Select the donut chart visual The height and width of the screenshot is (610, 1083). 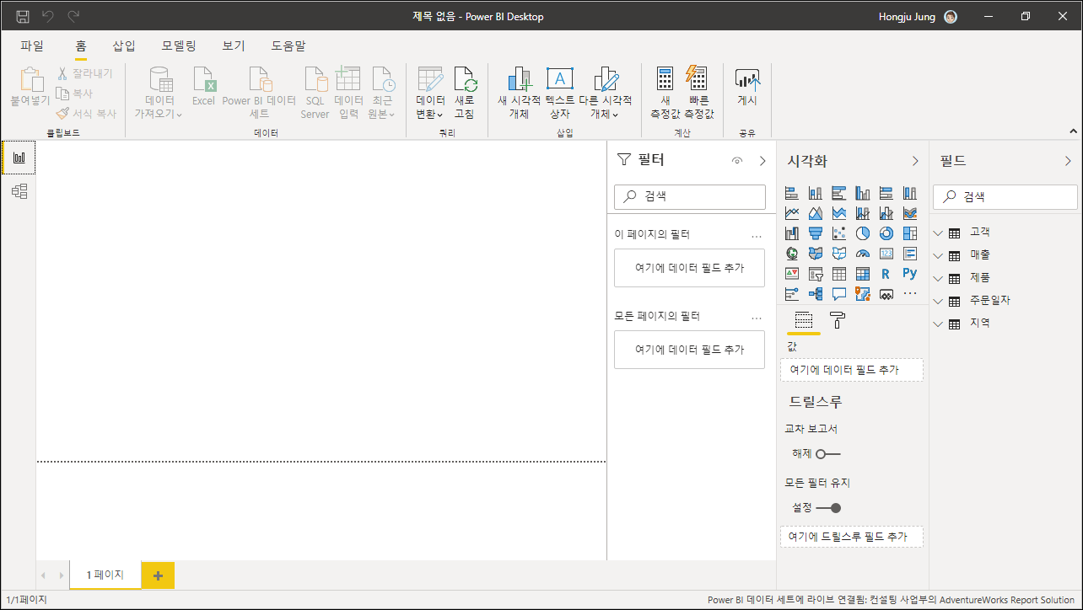coord(886,233)
